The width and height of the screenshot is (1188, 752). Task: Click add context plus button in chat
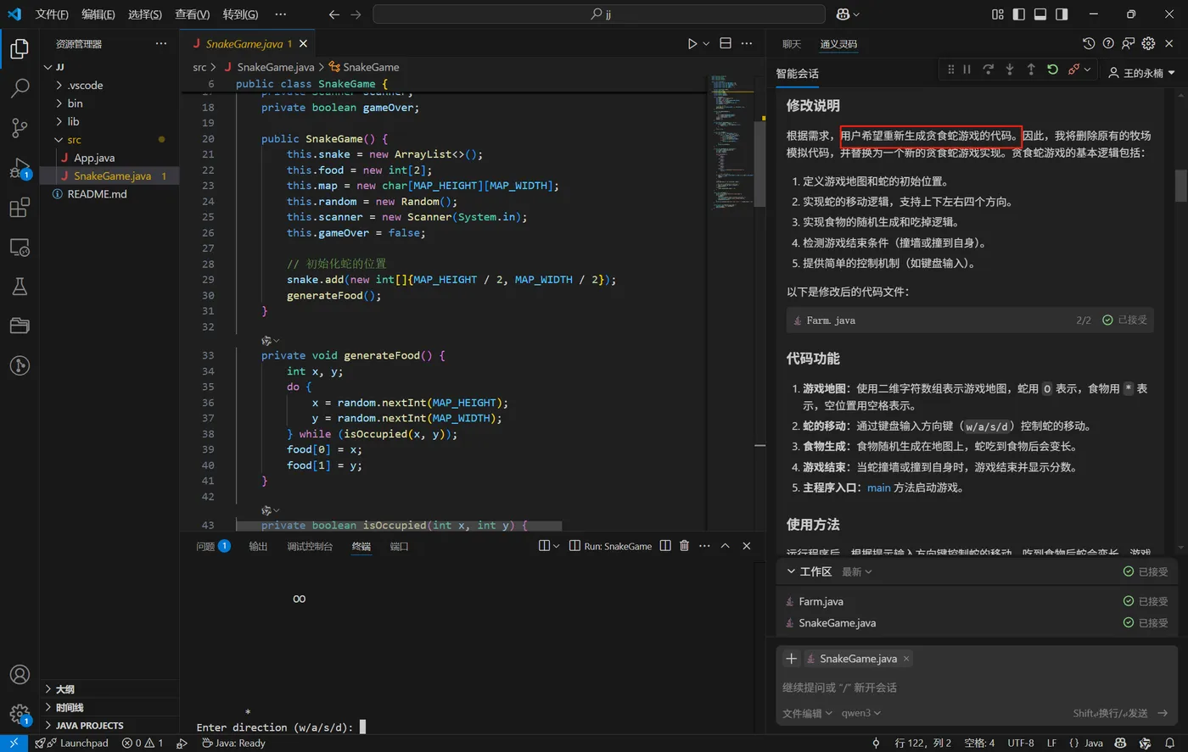pos(792,659)
